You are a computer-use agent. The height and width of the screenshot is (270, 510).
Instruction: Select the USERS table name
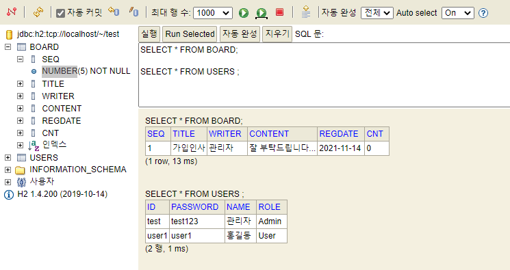[x=44, y=158]
